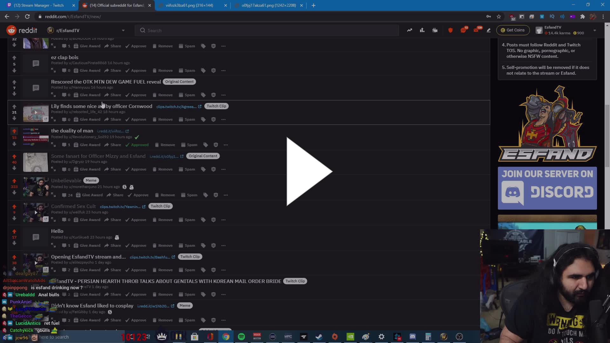
Task: Click the create post pencil icon
Action: 489,30
